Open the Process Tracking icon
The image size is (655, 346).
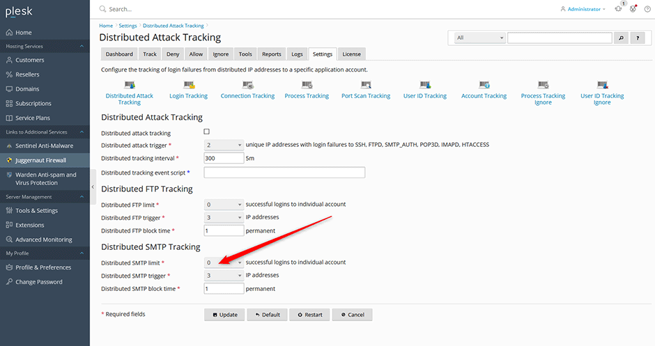[x=307, y=86]
